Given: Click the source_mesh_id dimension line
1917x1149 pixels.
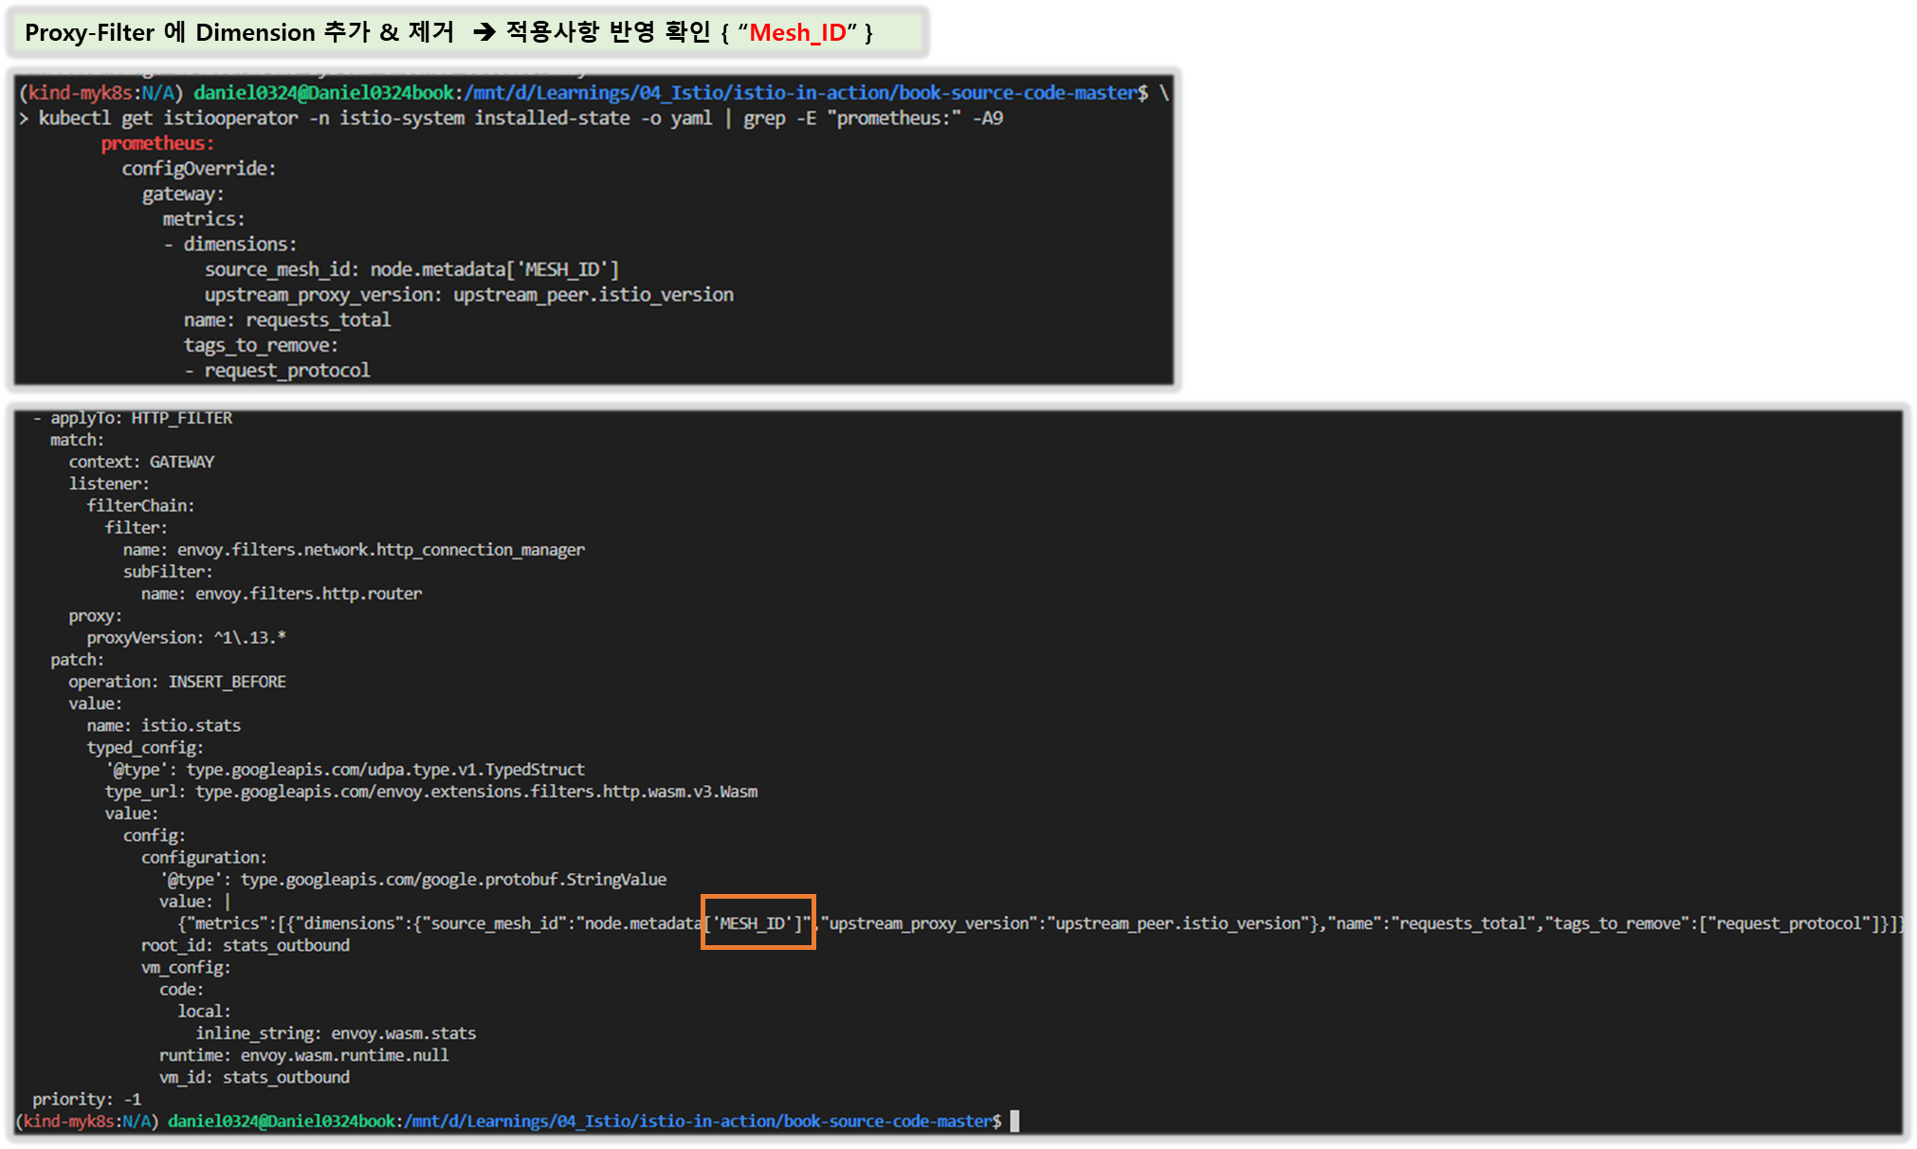Looking at the screenshot, I should (411, 269).
